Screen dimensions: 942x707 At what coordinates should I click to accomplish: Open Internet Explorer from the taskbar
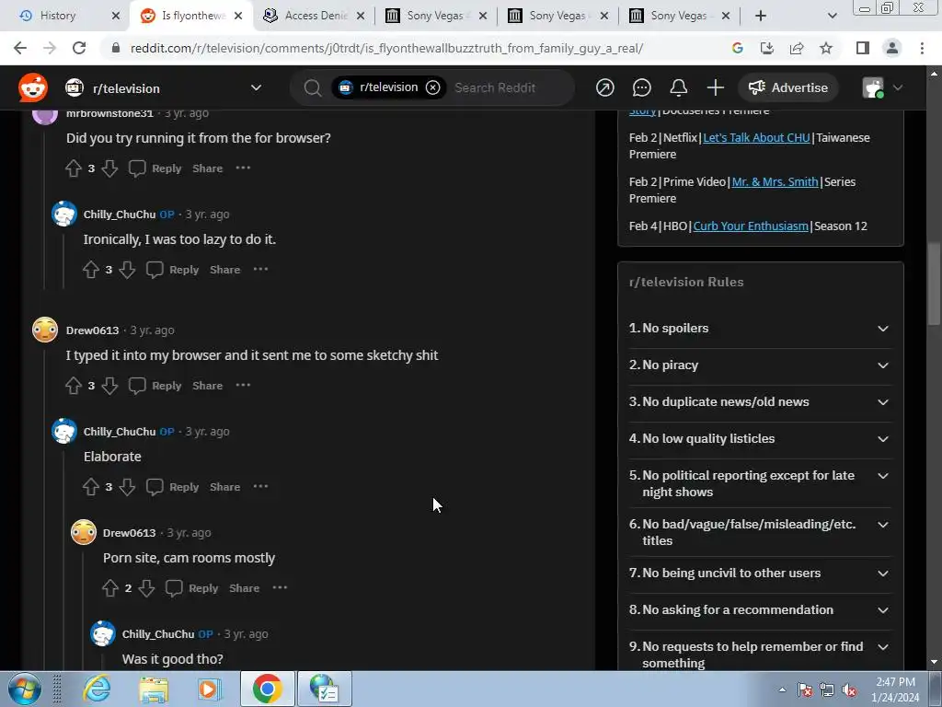click(x=98, y=689)
